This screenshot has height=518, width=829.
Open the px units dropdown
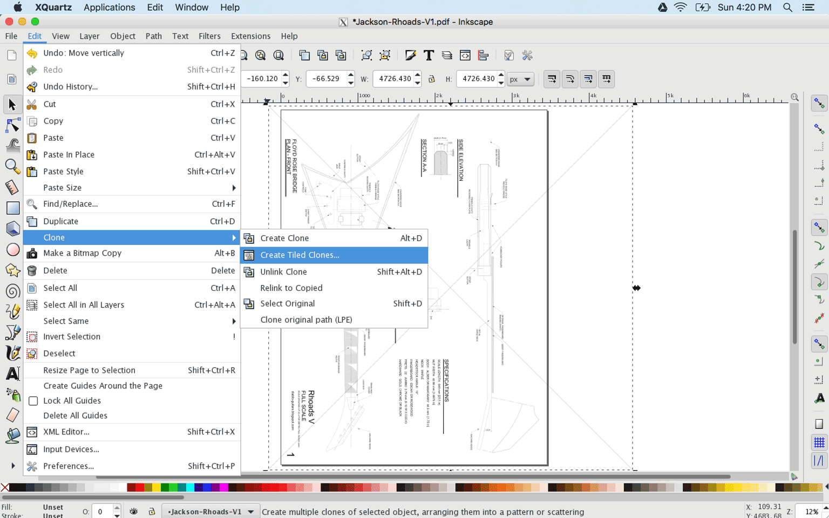pyautogui.click(x=521, y=79)
